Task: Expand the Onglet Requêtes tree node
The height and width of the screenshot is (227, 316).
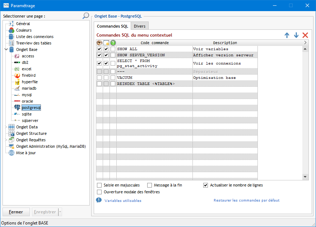Action: (x=6, y=140)
